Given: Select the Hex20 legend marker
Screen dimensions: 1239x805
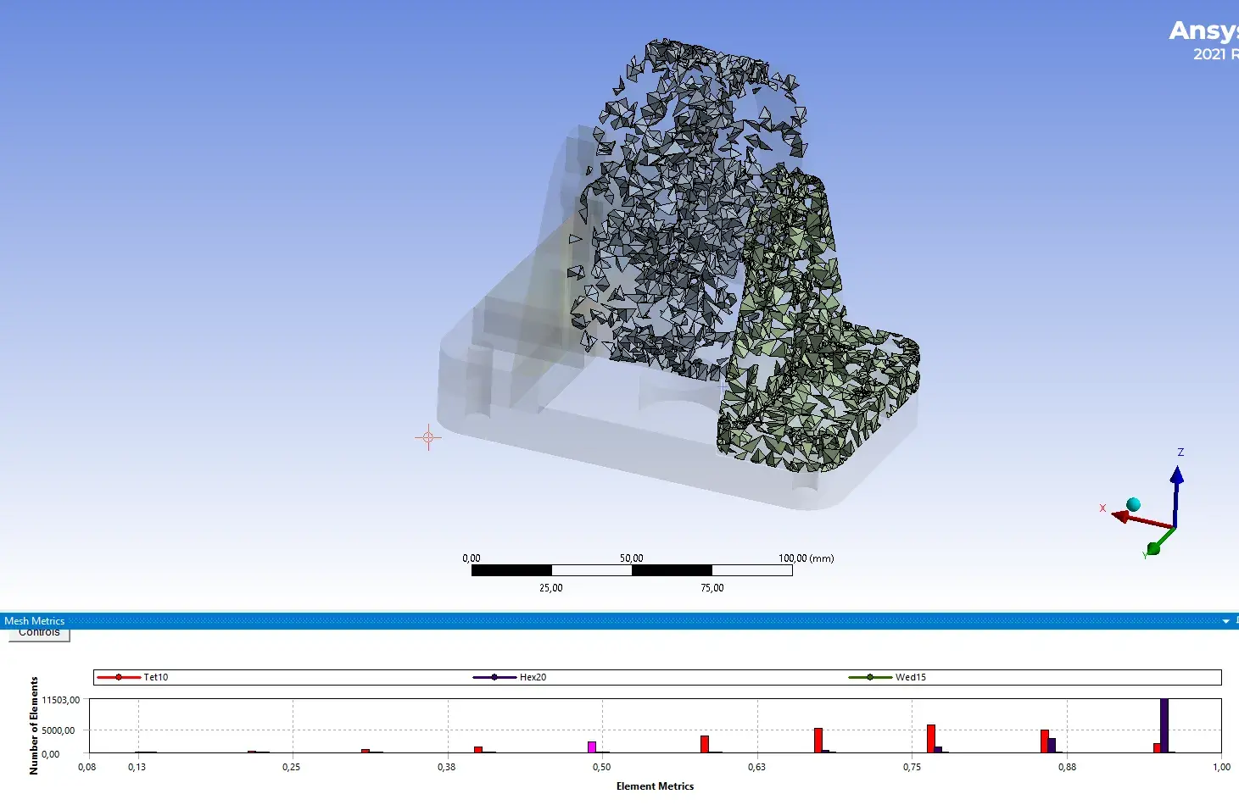Looking at the screenshot, I should click(494, 677).
